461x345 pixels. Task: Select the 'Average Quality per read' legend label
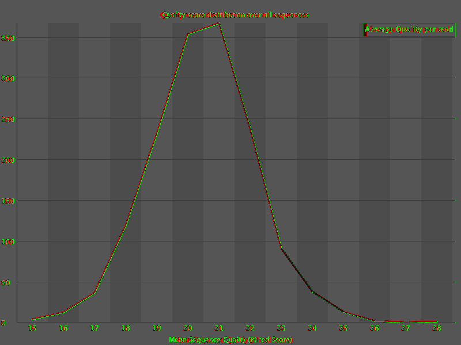409,29
